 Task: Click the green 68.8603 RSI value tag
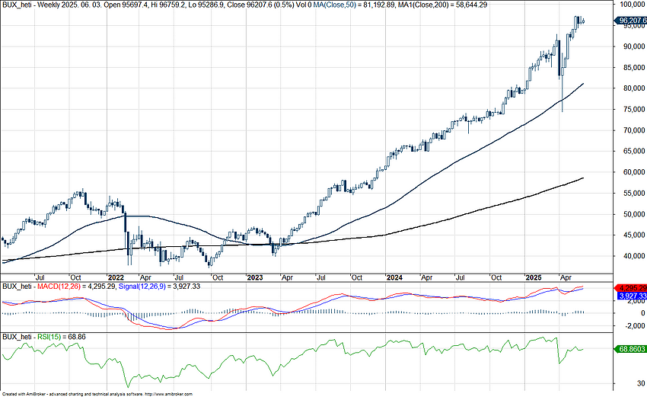[x=630, y=349]
